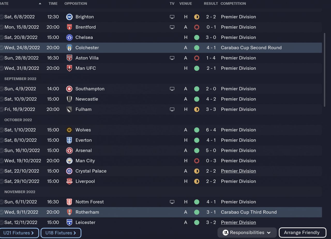331x239 pixels.
Task: Click the Brighton club badge
Action: pyautogui.click(x=69, y=17)
